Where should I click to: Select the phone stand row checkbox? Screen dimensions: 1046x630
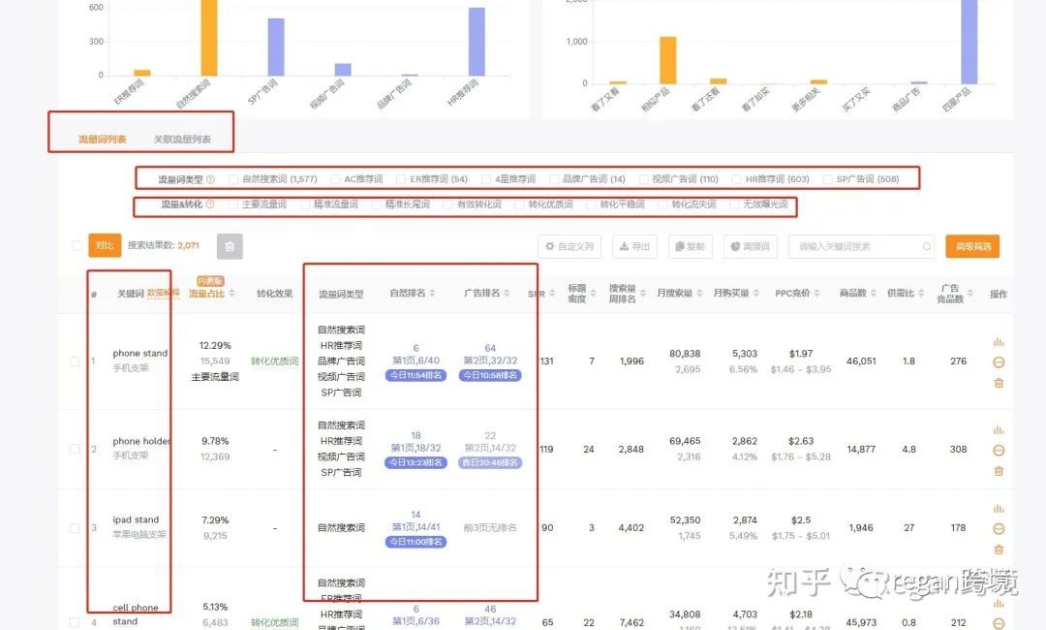click(x=75, y=362)
